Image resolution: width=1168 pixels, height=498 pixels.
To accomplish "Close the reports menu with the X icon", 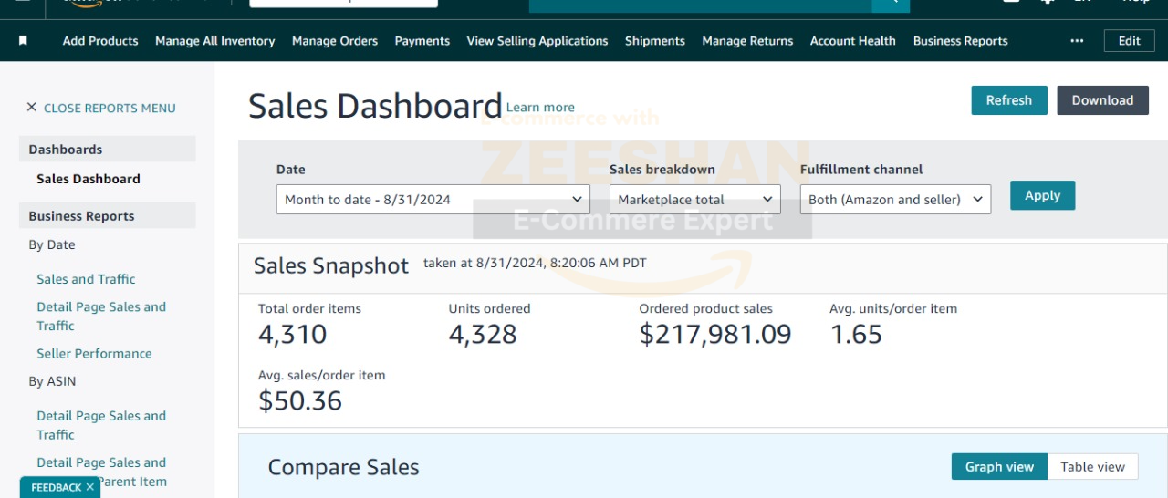I will click(32, 108).
